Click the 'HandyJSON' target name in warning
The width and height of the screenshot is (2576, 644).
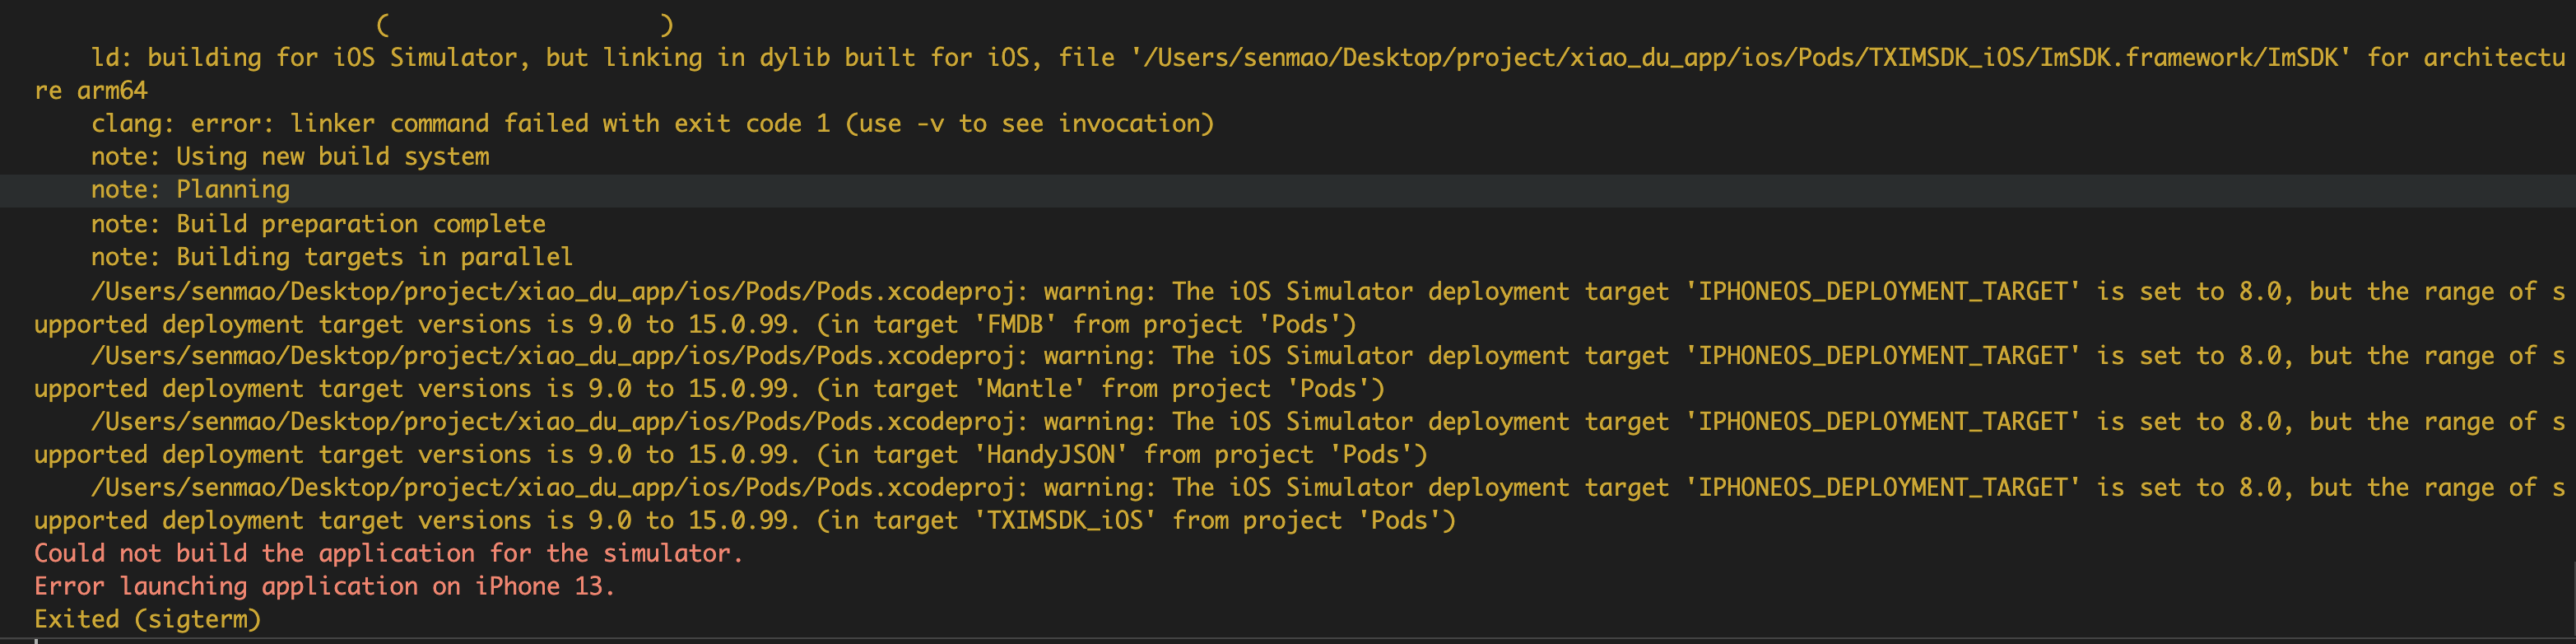(1051, 455)
